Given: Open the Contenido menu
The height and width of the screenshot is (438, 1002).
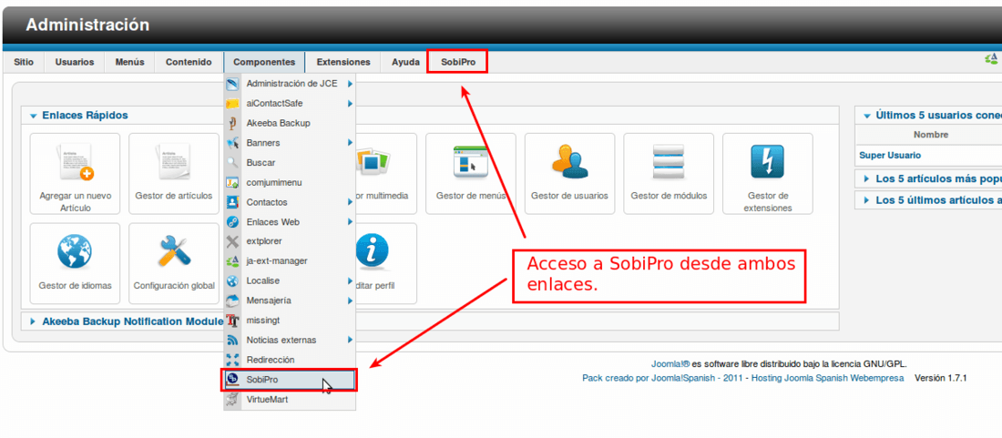Looking at the screenshot, I should (189, 63).
